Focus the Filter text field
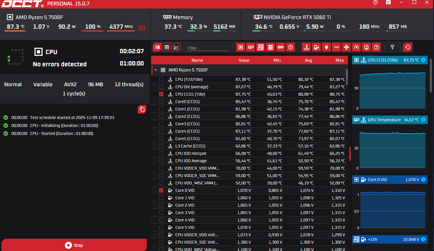Screen dimensions: 434x251 [208, 48]
